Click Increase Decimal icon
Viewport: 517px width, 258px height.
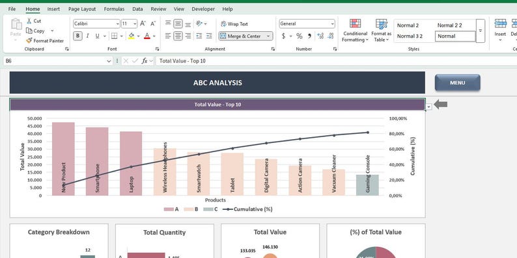coord(320,36)
